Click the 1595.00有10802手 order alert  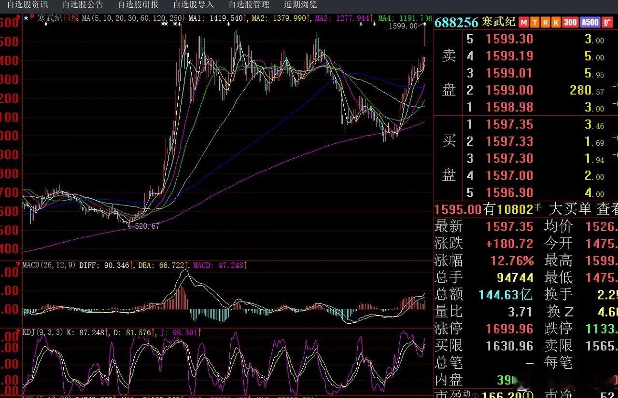point(488,209)
